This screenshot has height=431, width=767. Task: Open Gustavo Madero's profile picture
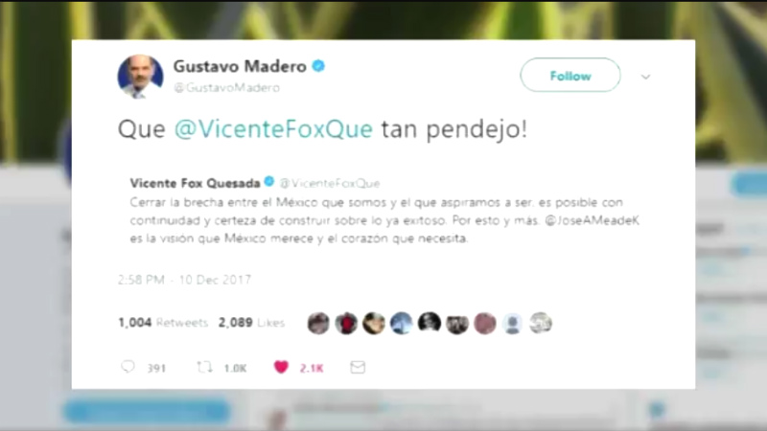pyautogui.click(x=140, y=77)
